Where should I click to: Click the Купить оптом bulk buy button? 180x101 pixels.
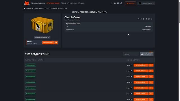[147, 54]
